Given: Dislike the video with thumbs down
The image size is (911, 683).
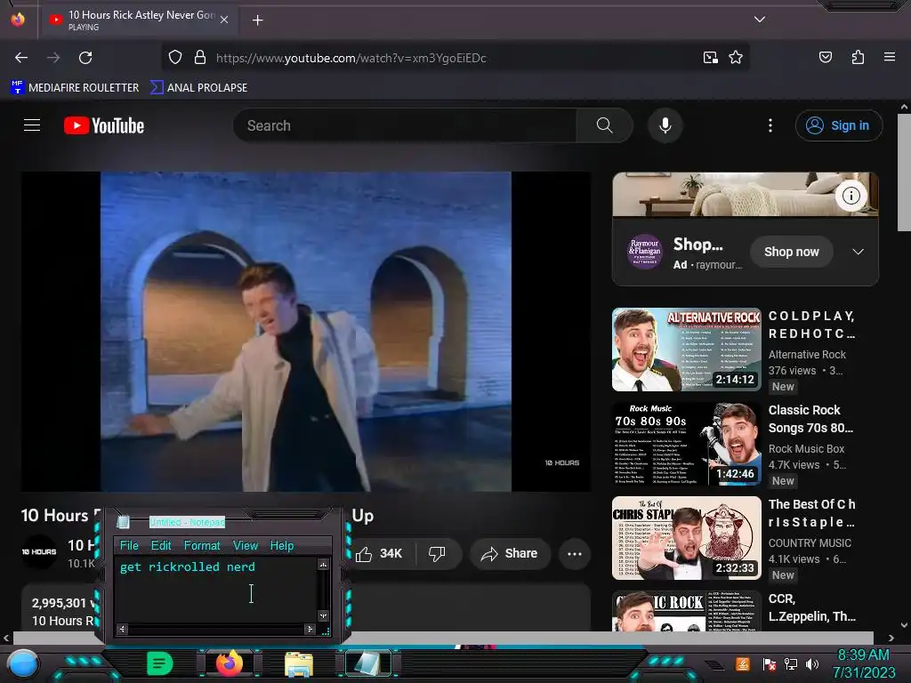Looking at the screenshot, I should click(437, 553).
